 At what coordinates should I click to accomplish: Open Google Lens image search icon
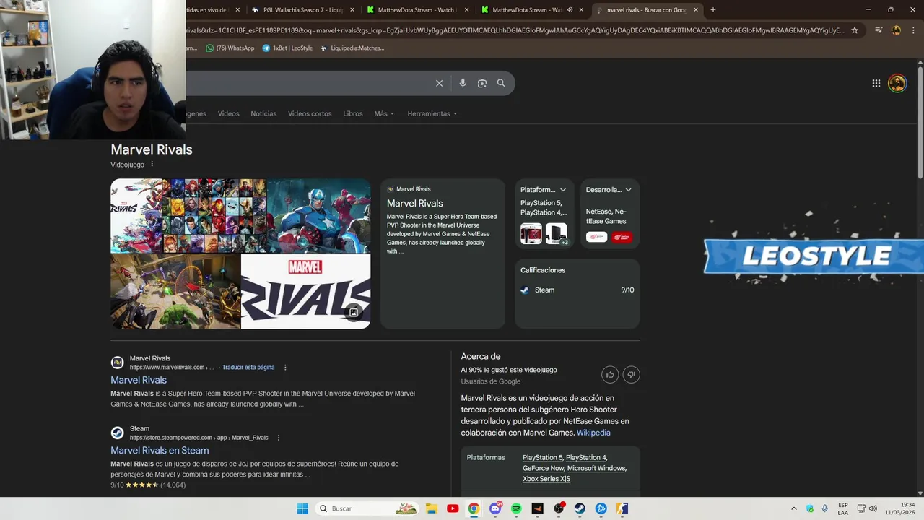(x=482, y=83)
